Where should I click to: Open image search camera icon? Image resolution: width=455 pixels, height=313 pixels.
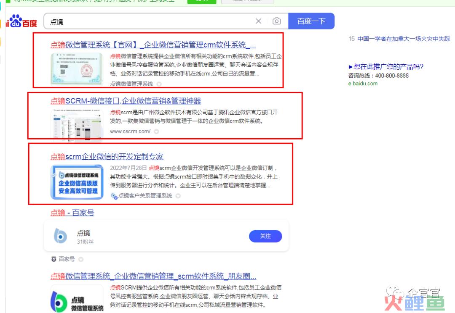pyautogui.click(x=276, y=21)
